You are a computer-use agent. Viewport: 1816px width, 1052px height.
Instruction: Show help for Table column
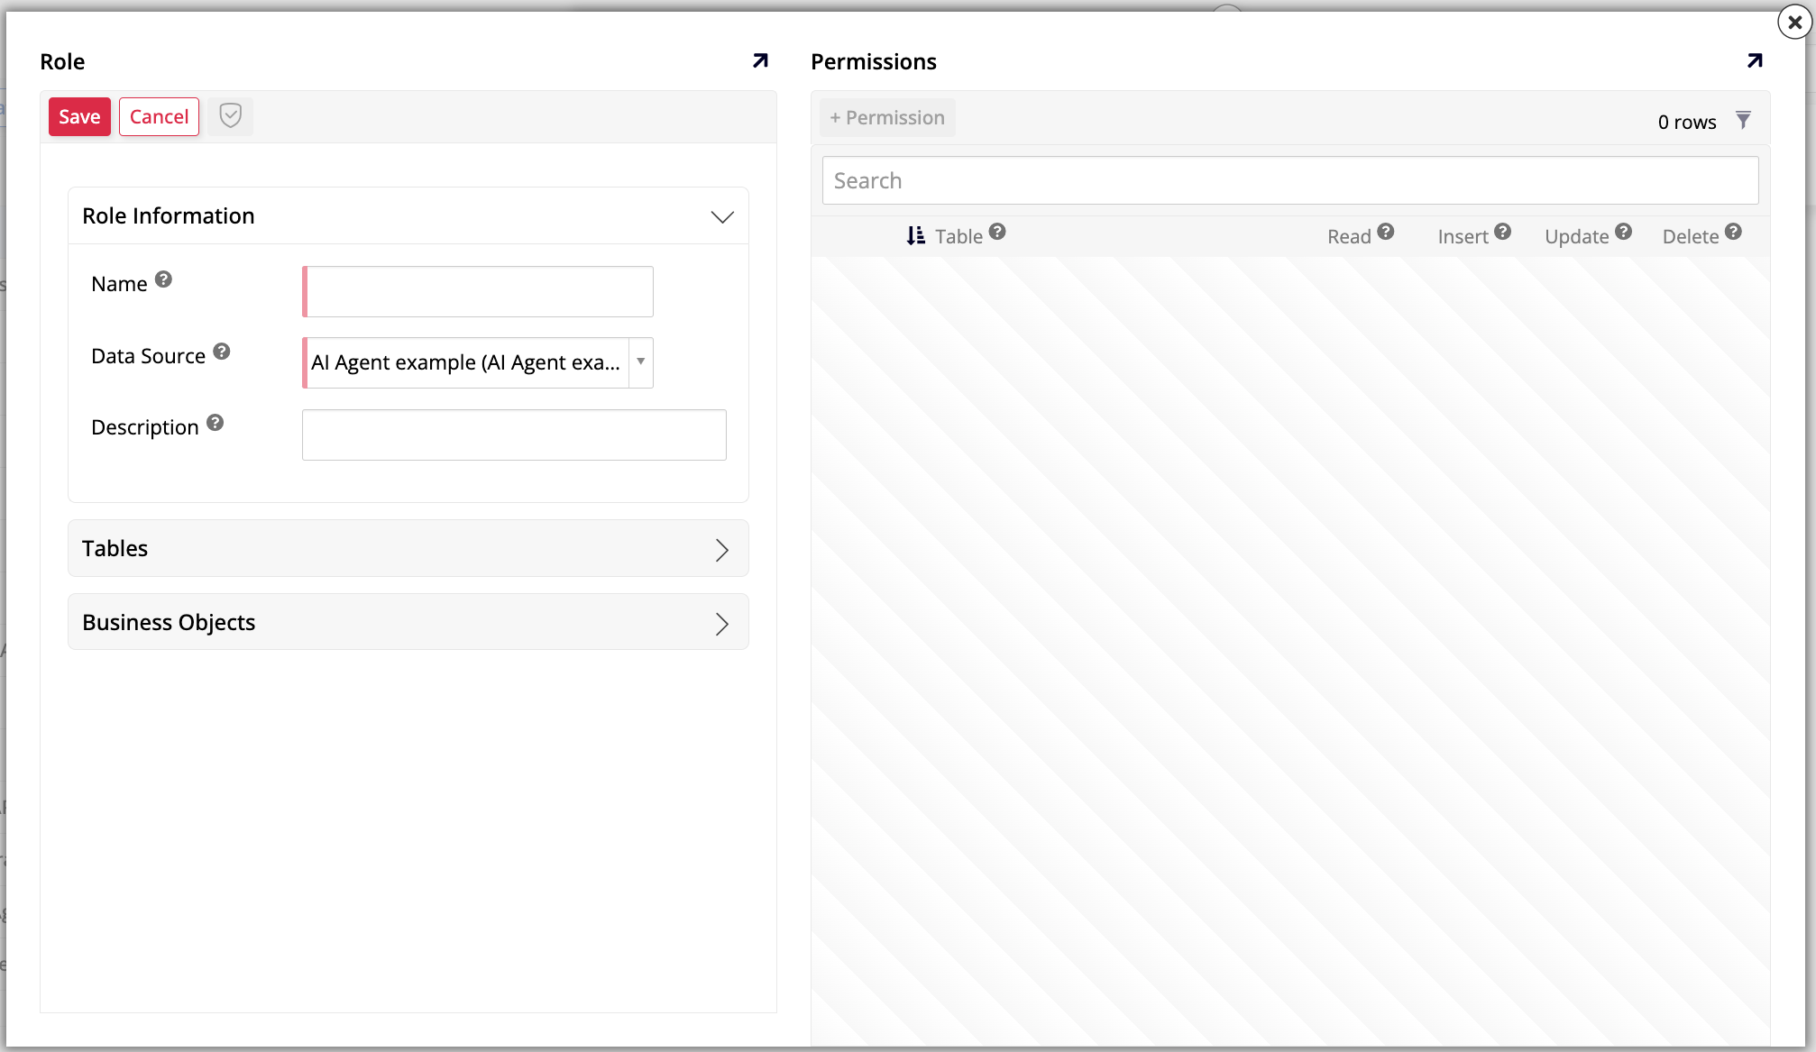996,232
